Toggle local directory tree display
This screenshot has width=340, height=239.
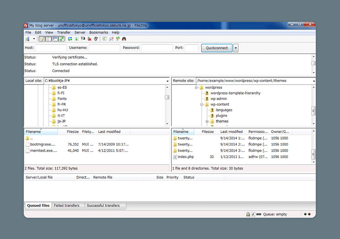[48, 39]
